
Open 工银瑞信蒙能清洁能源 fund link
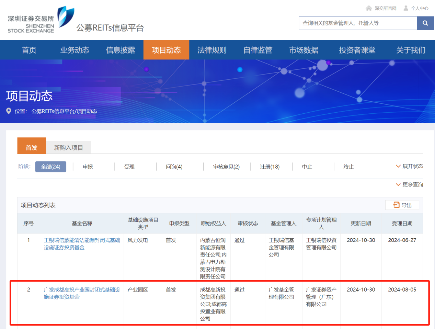[82, 243]
